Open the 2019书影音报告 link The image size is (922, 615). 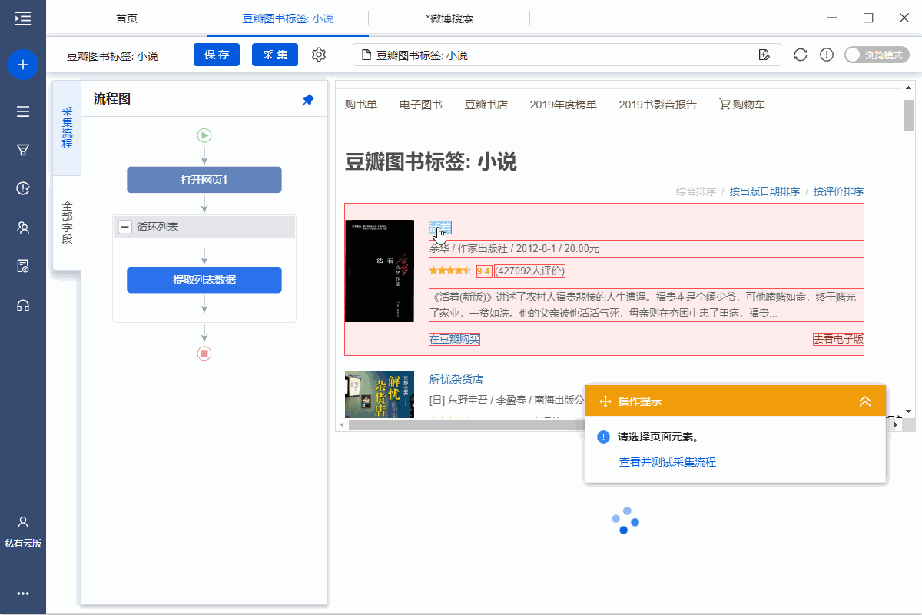point(658,105)
